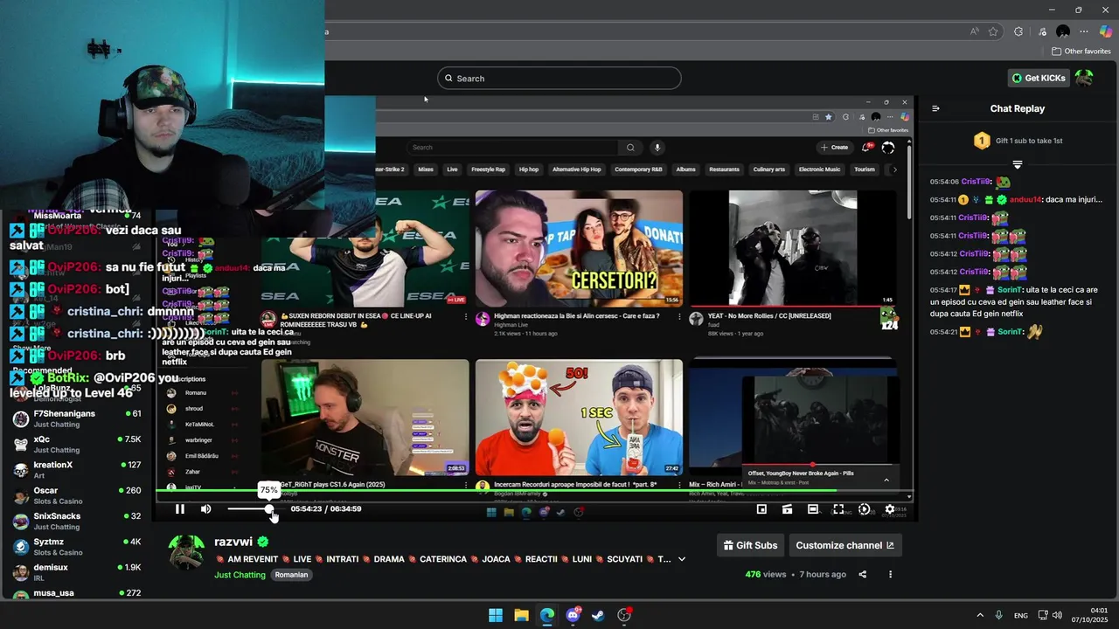
Task: Select anduu14's username in chat replay
Action: pyautogui.click(x=1025, y=200)
